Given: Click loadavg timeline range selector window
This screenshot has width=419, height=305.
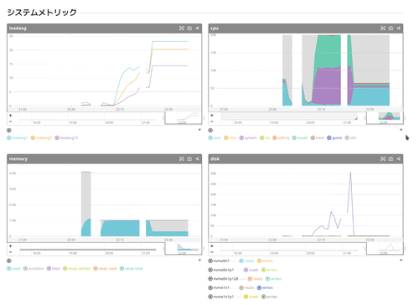Looking at the screenshot, I should pos(184,118).
